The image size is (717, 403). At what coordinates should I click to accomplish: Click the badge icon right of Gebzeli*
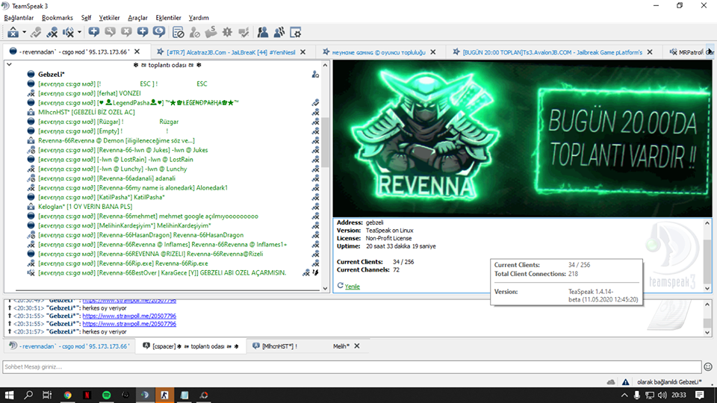pos(315,74)
